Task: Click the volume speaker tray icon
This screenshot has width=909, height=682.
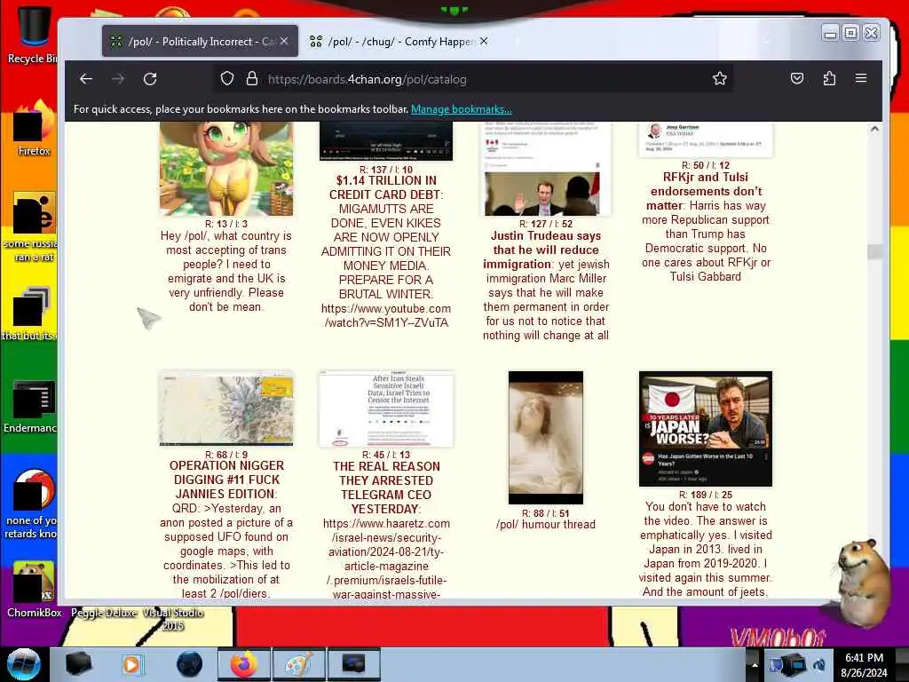Action: point(819,664)
